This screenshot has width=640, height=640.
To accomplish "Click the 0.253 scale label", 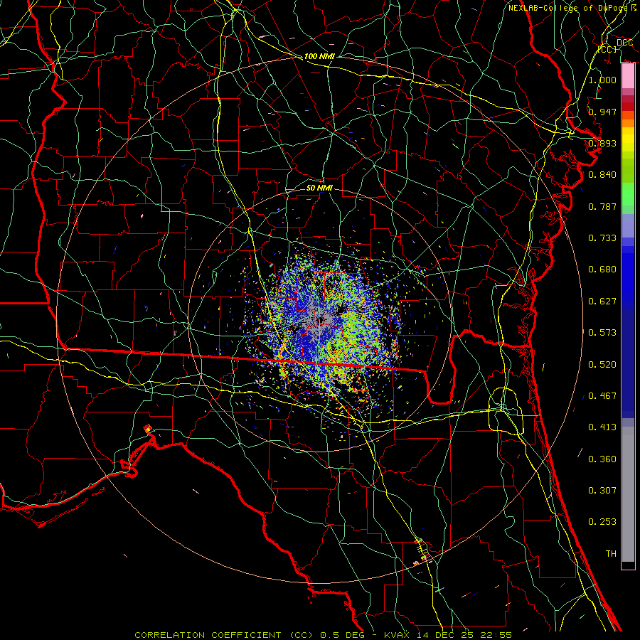I will (602, 522).
